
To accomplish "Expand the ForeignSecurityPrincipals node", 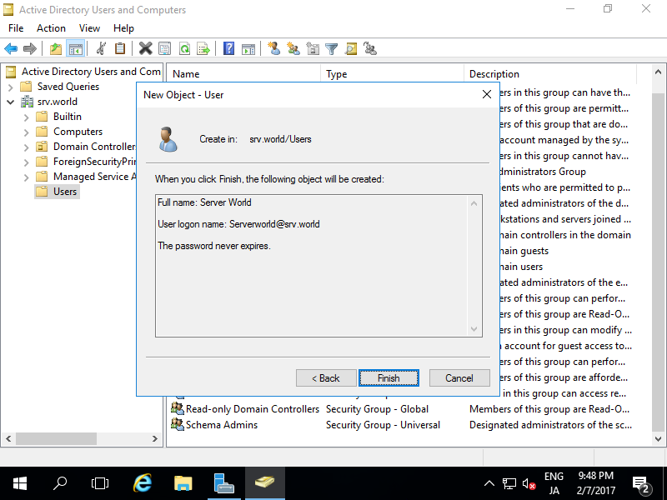I will coord(27,162).
